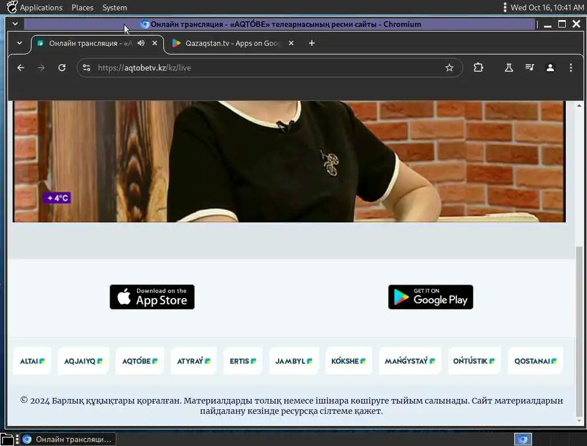Close the Qazaqstan.tv tab

click(291, 43)
